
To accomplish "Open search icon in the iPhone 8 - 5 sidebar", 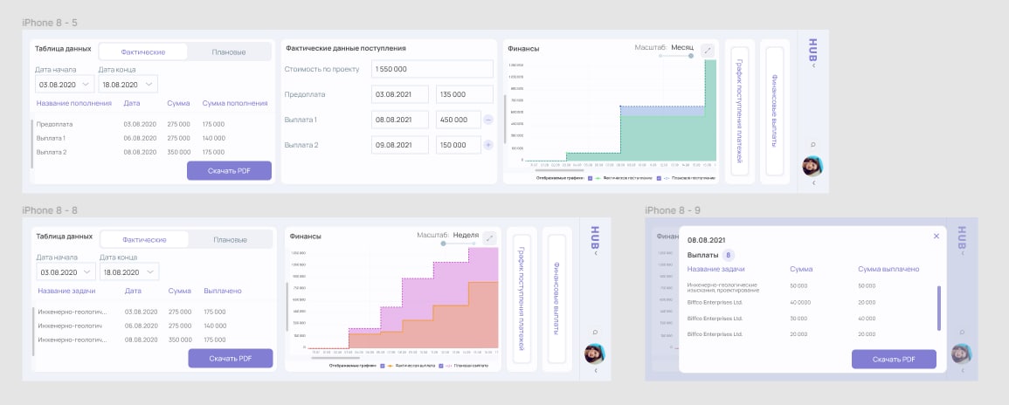I will [x=812, y=145].
